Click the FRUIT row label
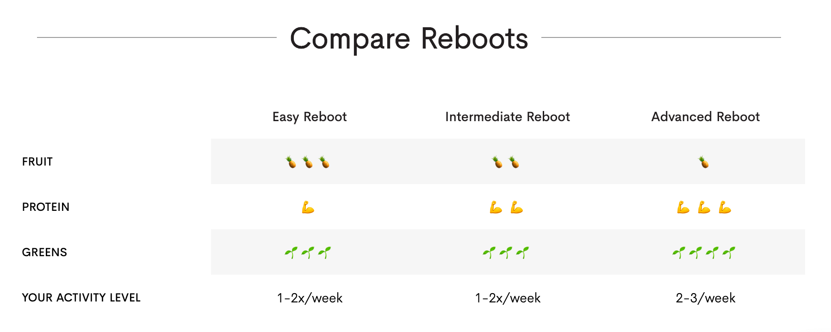This screenshot has width=831, height=332. tap(37, 162)
